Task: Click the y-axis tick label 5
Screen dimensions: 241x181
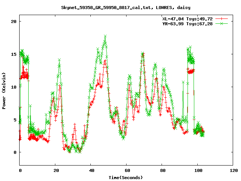Action: 15,120
